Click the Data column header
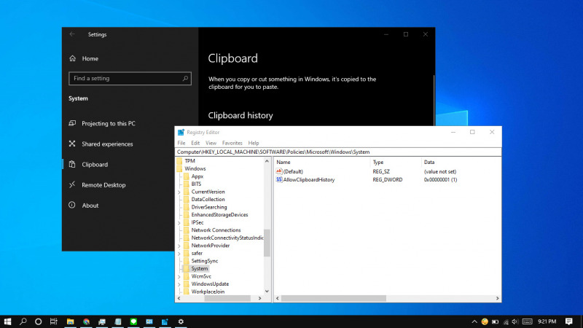 click(429, 162)
